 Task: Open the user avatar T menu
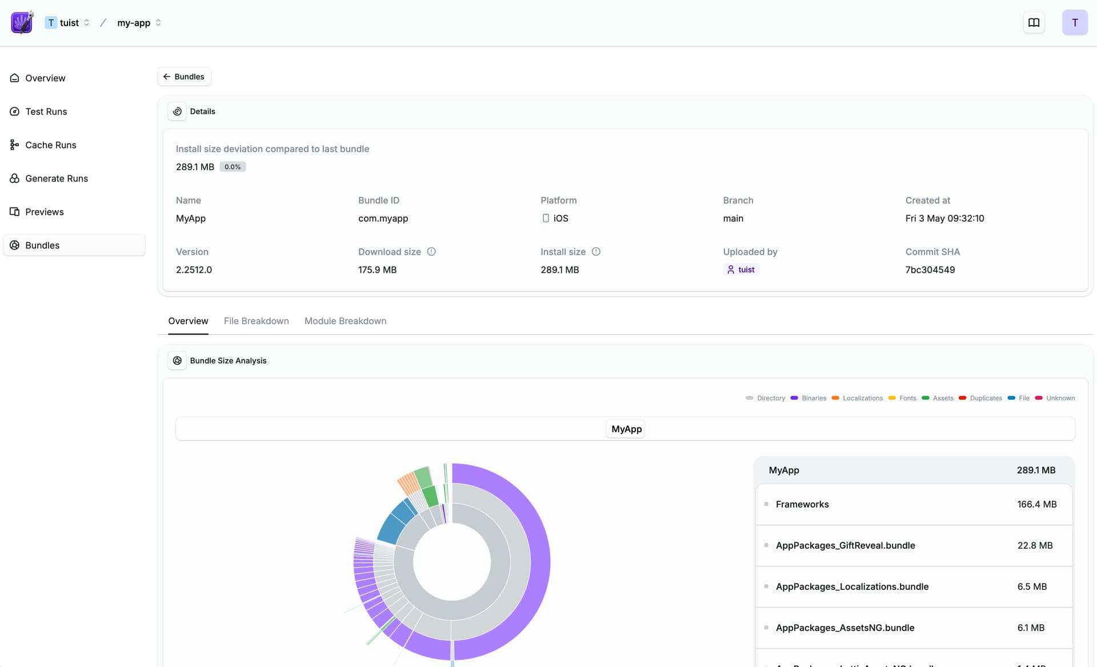(x=1075, y=23)
